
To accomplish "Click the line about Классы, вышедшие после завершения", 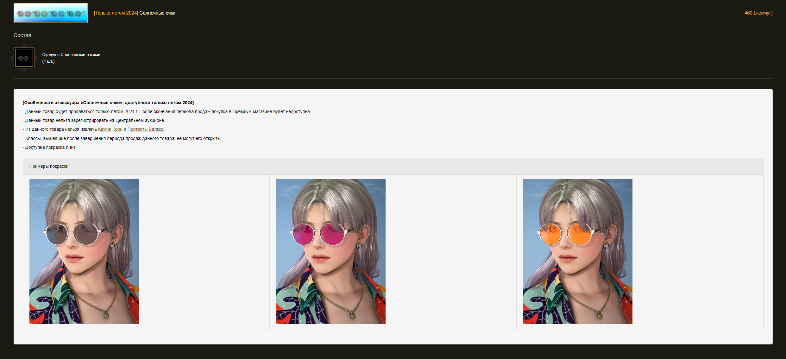I will [x=122, y=138].
